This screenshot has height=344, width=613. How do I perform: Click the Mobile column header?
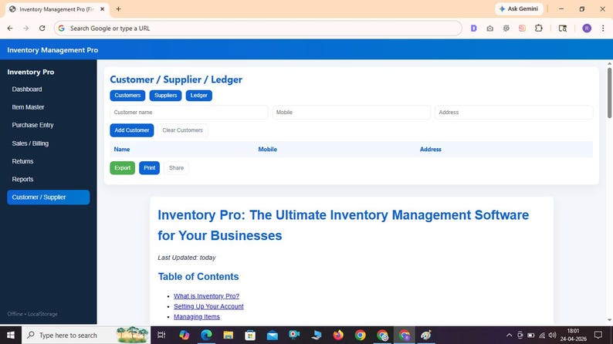tap(267, 149)
